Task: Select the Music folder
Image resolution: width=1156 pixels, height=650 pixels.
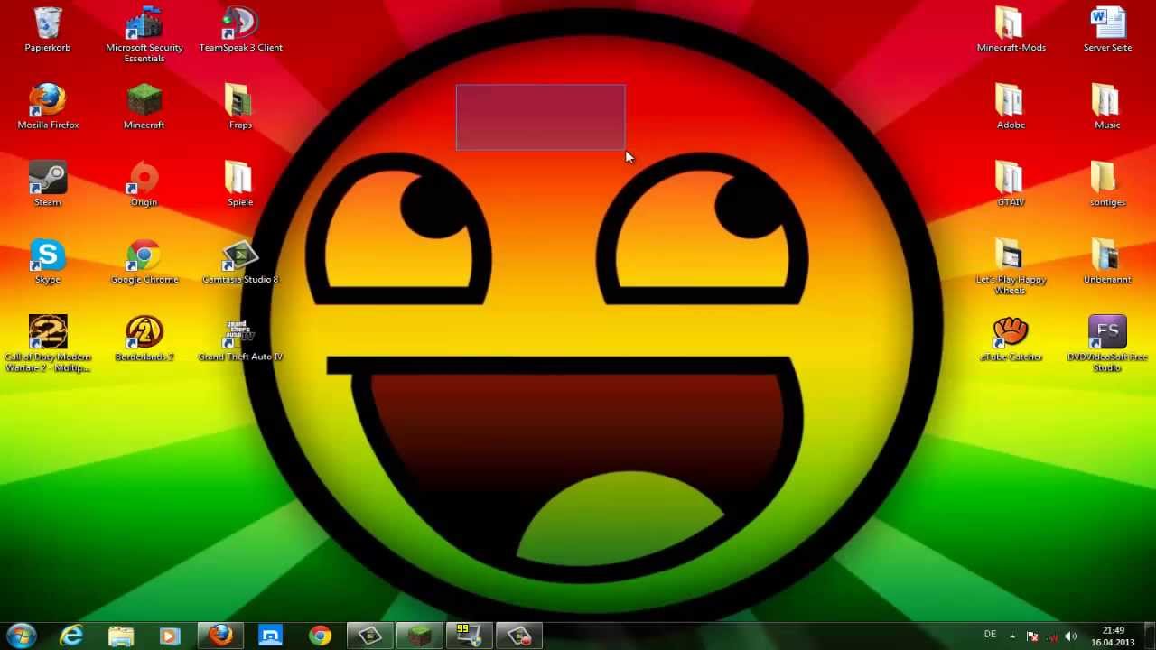Action: (x=1107, y=107)
